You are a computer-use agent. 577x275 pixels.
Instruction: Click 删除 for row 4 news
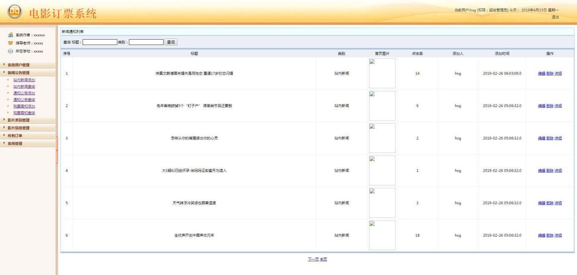tap(549, 171)
